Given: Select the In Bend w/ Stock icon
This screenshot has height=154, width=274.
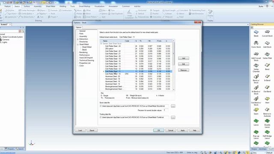Looking at the screenshot, I should click(256, 87).
